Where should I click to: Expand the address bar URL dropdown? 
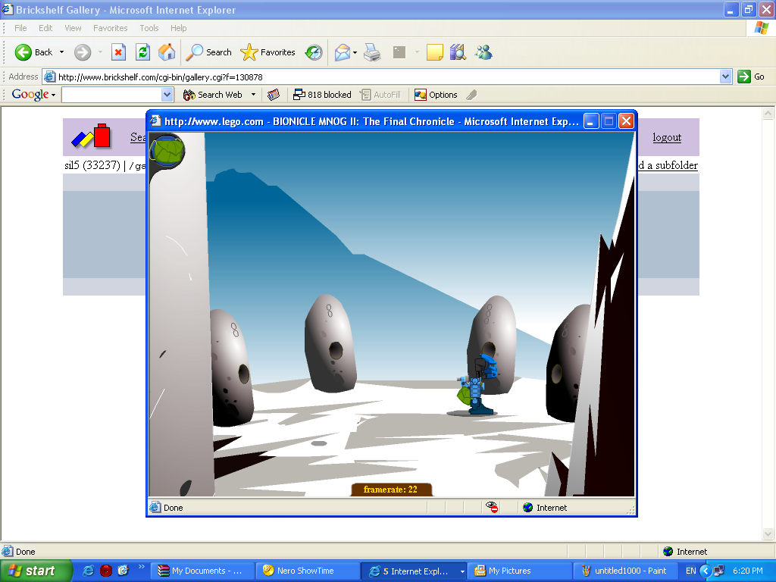pyautogui.click(x=725, y=77)
